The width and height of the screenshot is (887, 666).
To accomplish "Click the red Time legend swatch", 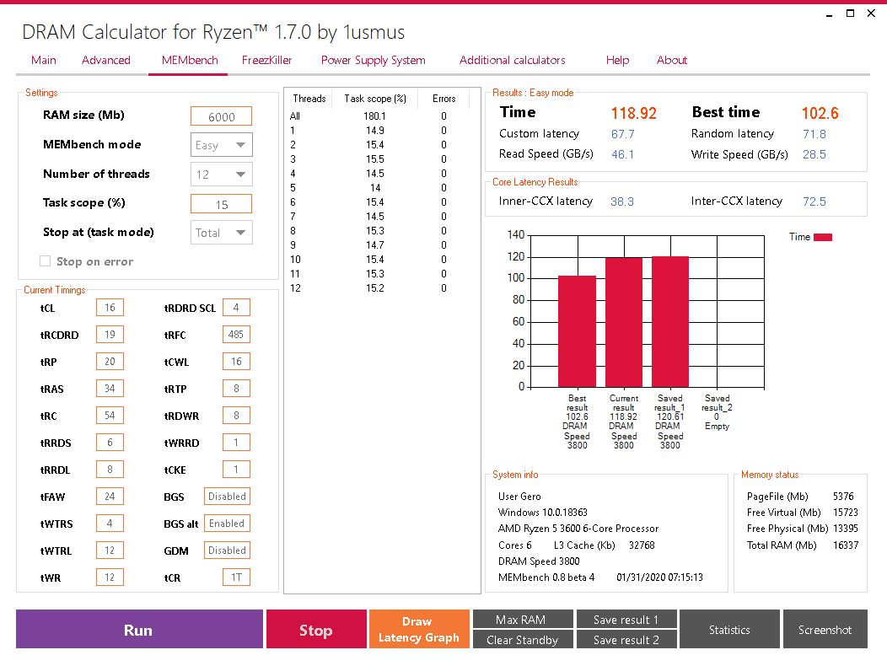I will pyautogui.click(x=822, y=237).
